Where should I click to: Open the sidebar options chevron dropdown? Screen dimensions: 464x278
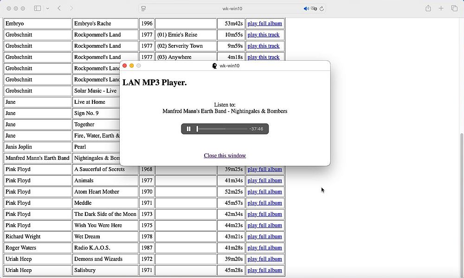click(48, 8)
